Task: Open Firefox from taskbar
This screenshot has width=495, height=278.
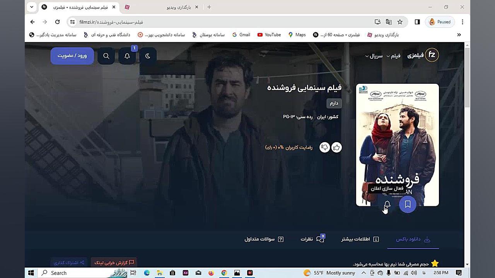Action: point(211,273)
